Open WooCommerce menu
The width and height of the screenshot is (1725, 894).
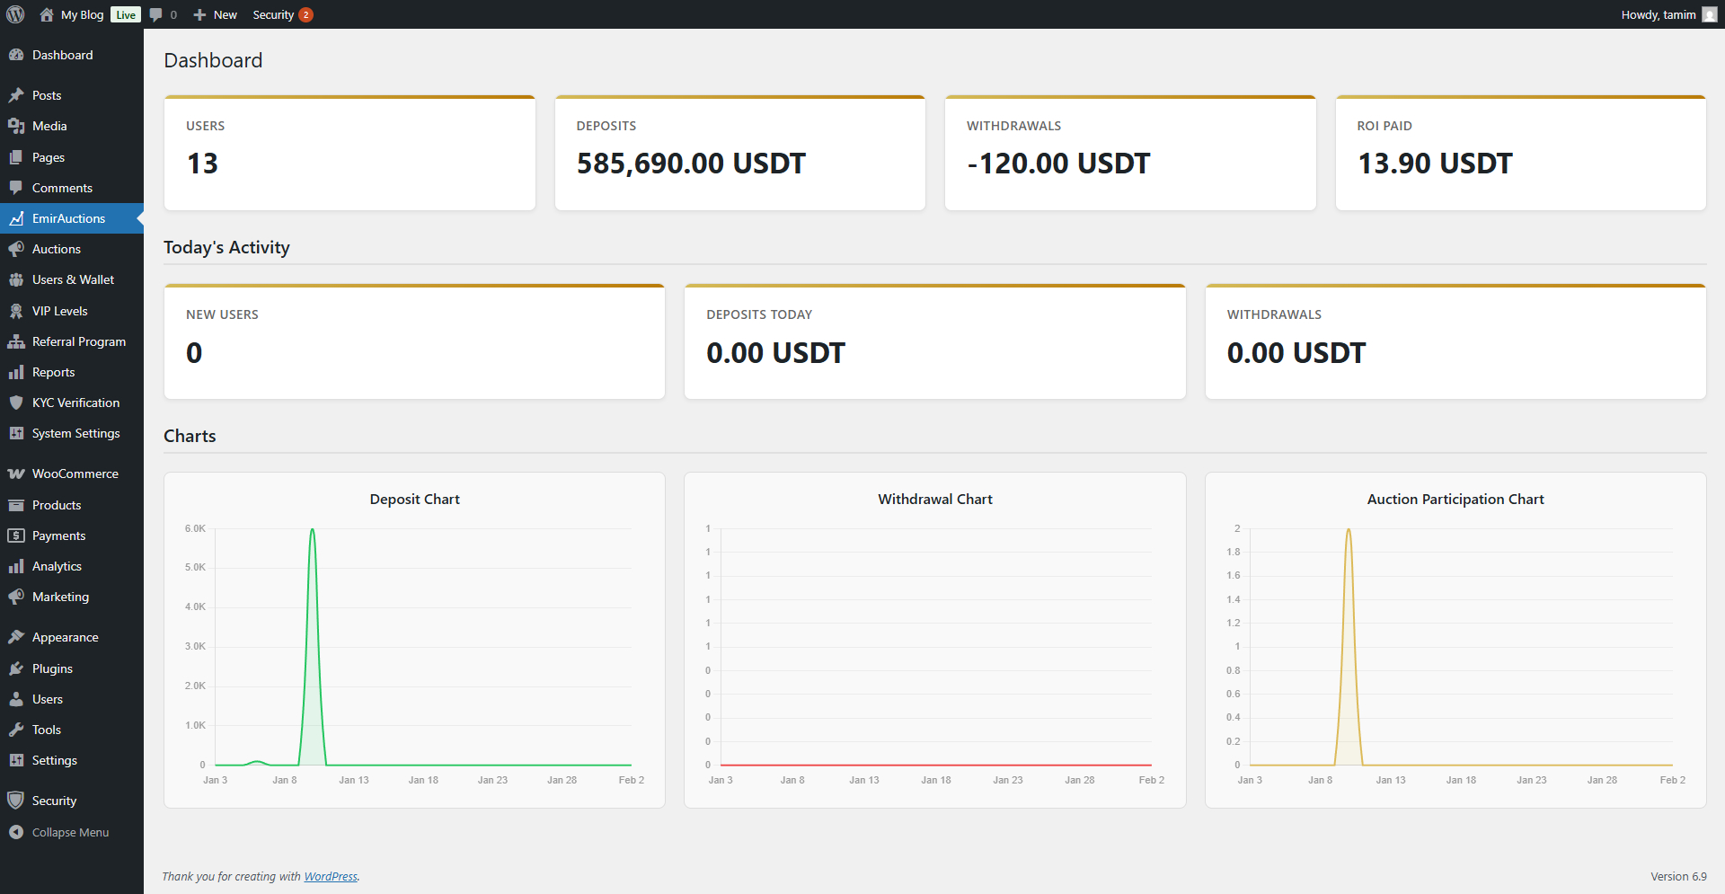[72, 474]
